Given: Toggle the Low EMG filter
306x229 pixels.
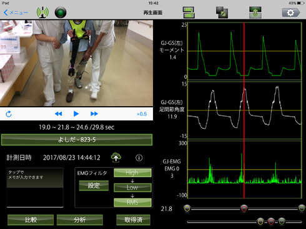Looking at the screenshot, I should click(x=132, y=187).
